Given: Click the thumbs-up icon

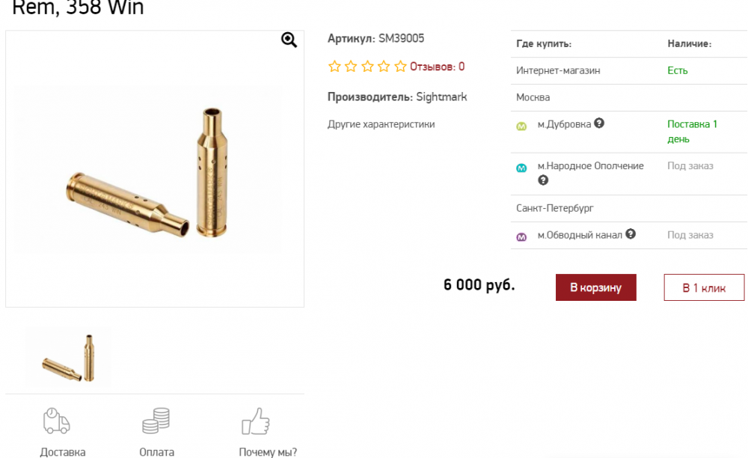Looking at the screenshot, I should tap(256, 421).
